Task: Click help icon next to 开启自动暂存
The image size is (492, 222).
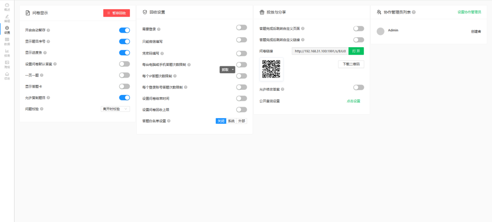Action: [x=48, y=30]
